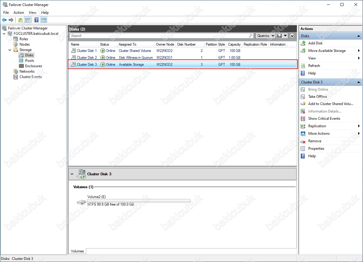Viewport: 363px width, 262px height.
Task: Click the Help icon under Disks actions
Action: [303, 73]
